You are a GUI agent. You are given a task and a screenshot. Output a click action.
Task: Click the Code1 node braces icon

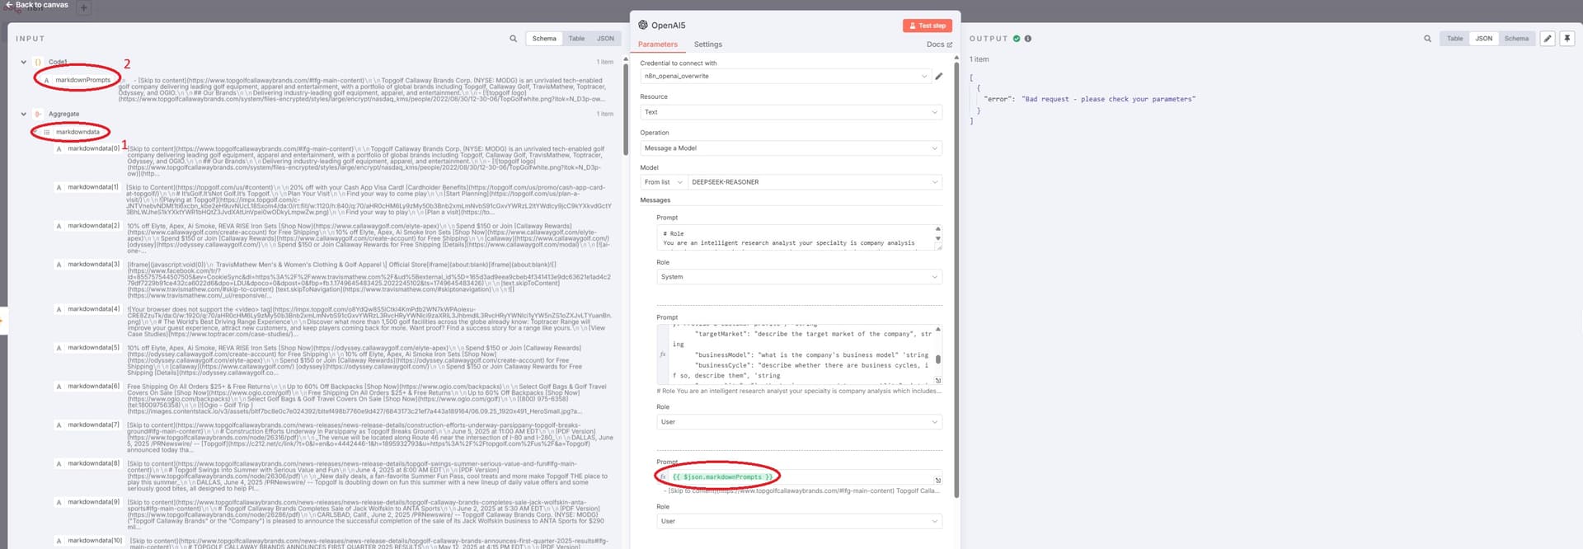coord(38,62)
